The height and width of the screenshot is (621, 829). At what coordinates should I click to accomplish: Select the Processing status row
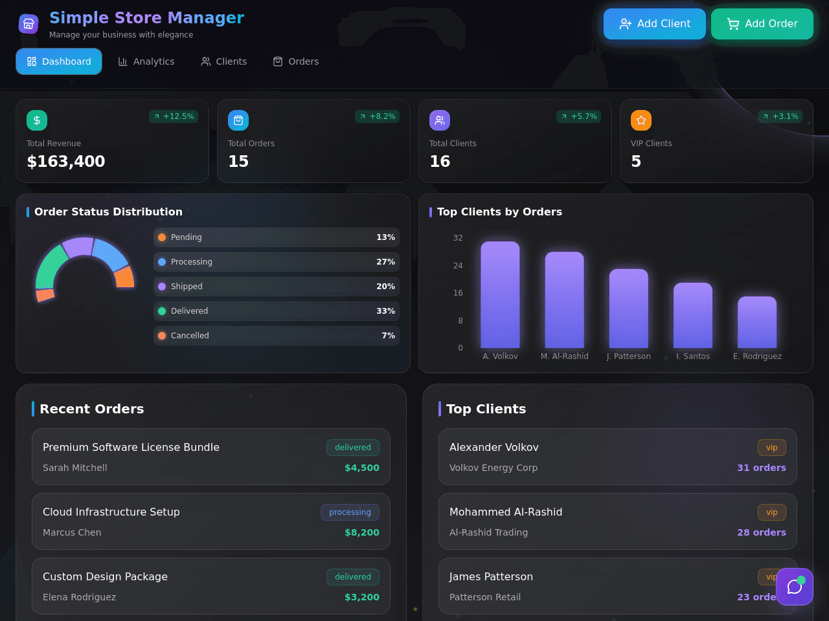[277, 262]
